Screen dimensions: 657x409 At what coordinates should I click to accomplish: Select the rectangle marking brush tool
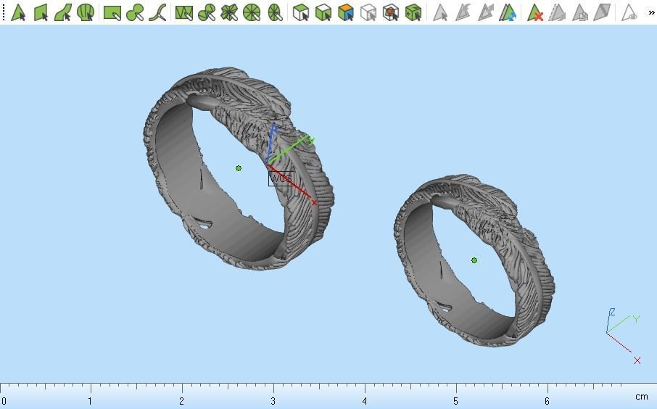tap(112, 12)
